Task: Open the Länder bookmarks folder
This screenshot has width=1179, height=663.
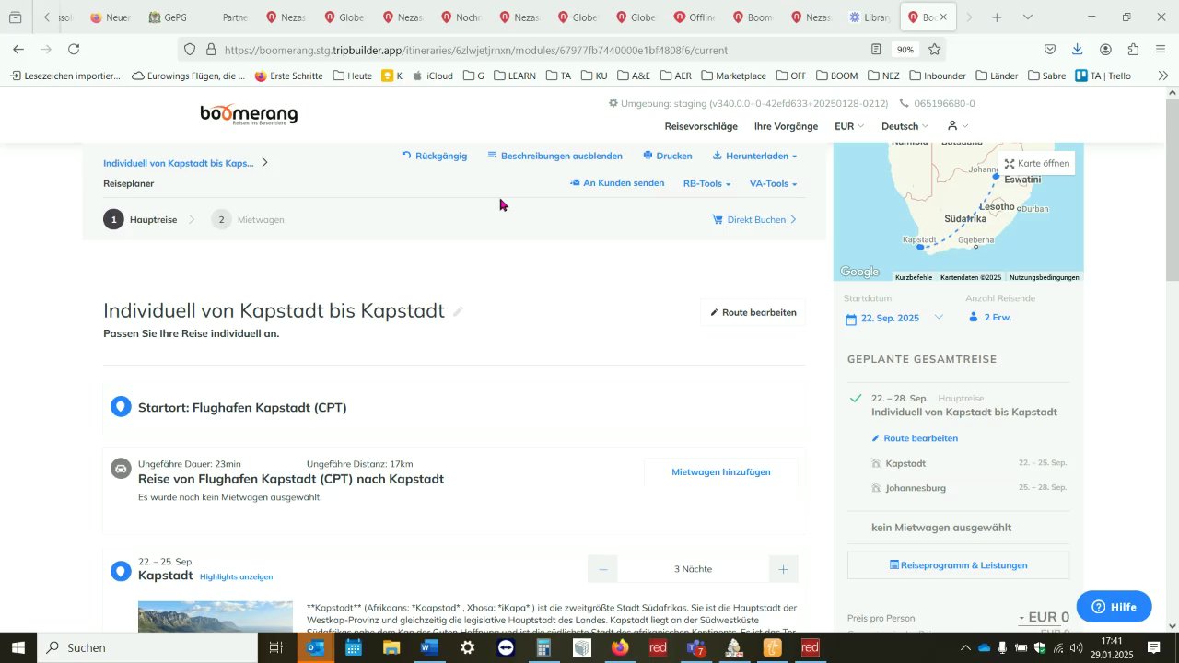Action: click(997, 76)
